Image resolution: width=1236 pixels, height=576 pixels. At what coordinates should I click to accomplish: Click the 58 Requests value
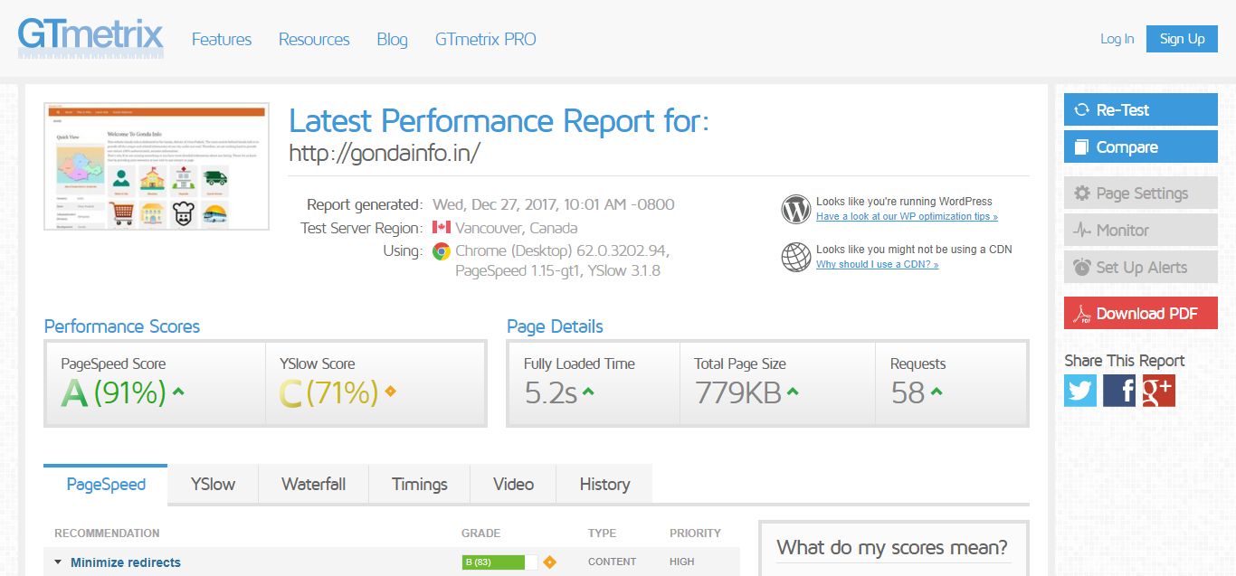[908, 392]
